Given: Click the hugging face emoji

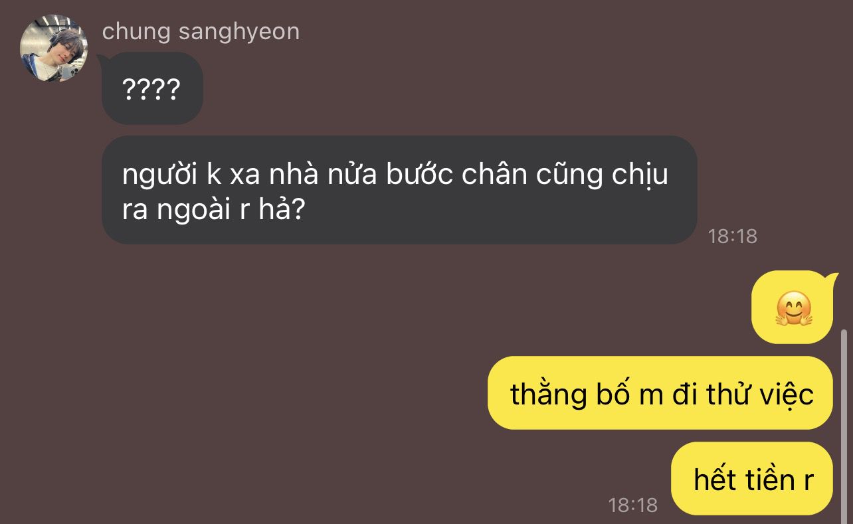Looking at the screenshot, I should 793,309.
